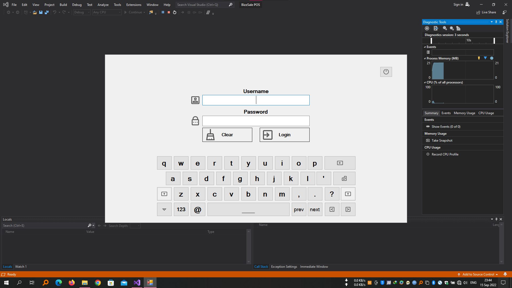Collapse the Process Memory (MB) section

tap(425, 58)
